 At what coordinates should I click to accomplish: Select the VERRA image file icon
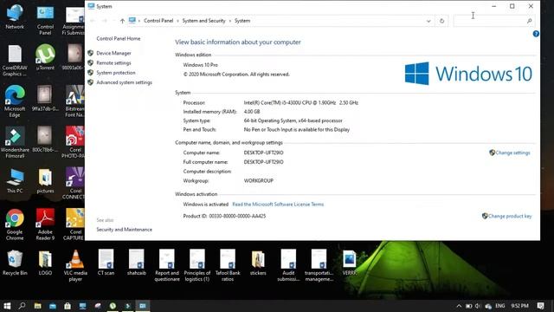(x=349, y=263)
